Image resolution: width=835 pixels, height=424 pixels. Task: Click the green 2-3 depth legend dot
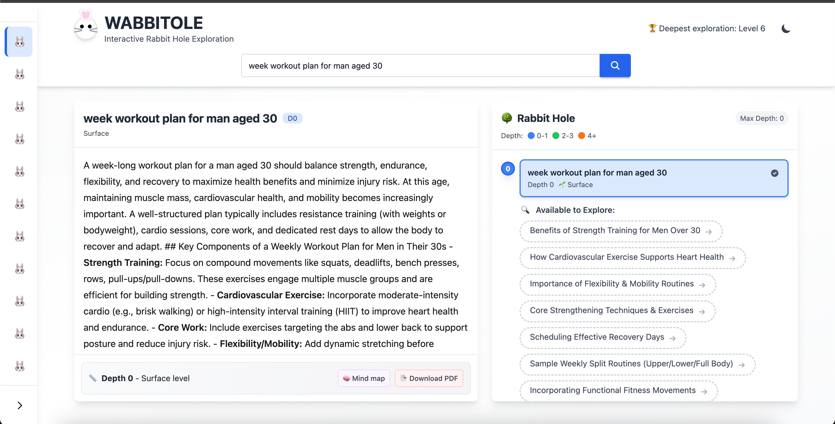[556, 136]
